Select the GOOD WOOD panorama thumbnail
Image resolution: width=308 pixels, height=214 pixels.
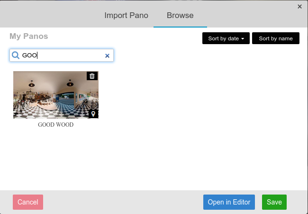[x=56, y=95]
